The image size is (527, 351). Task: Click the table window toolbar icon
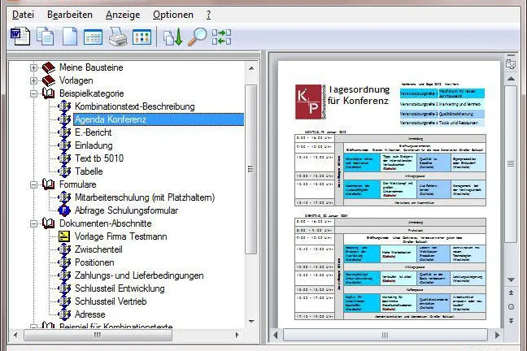tap(93, 37)
